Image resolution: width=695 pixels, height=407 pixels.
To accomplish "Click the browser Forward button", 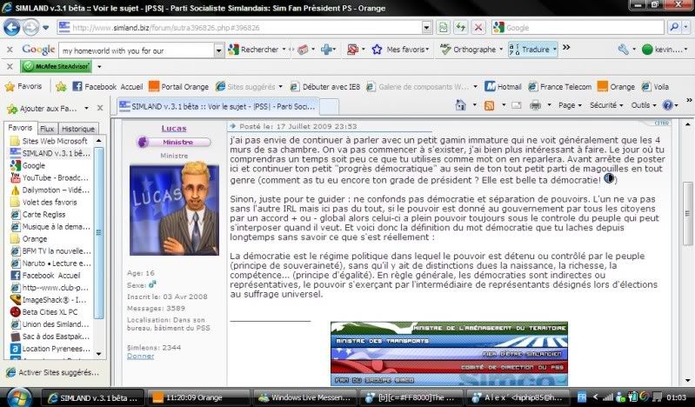I will click(x=30, y=28).
